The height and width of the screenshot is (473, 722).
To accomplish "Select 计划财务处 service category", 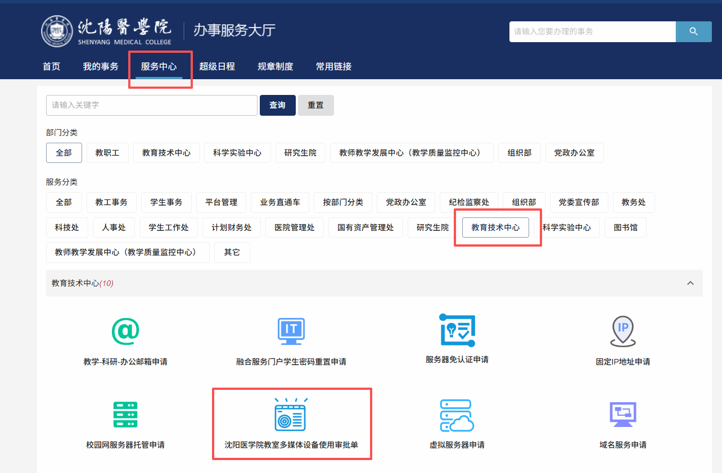I will coord(232,228).
